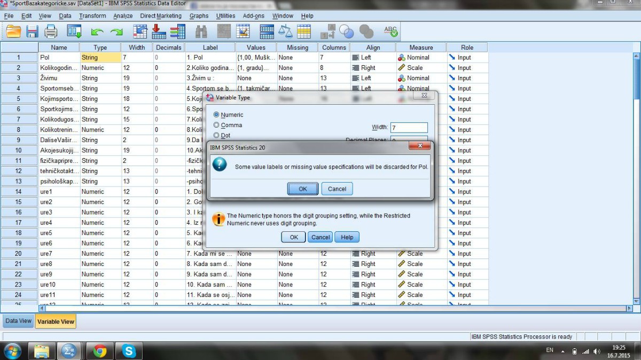
Task: Click the horizontal scrollbar of the grid
Action: [335, 308]
